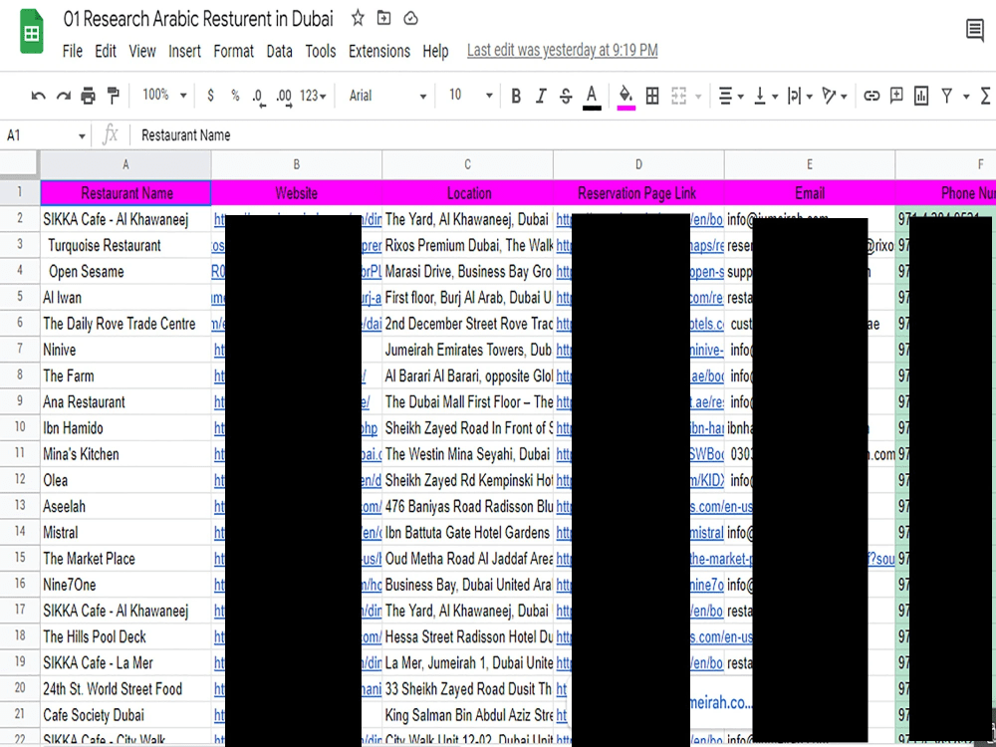Select the Turquoise Restaurant cell
Viewport: 996px width, 747px height.
point(125,245)
